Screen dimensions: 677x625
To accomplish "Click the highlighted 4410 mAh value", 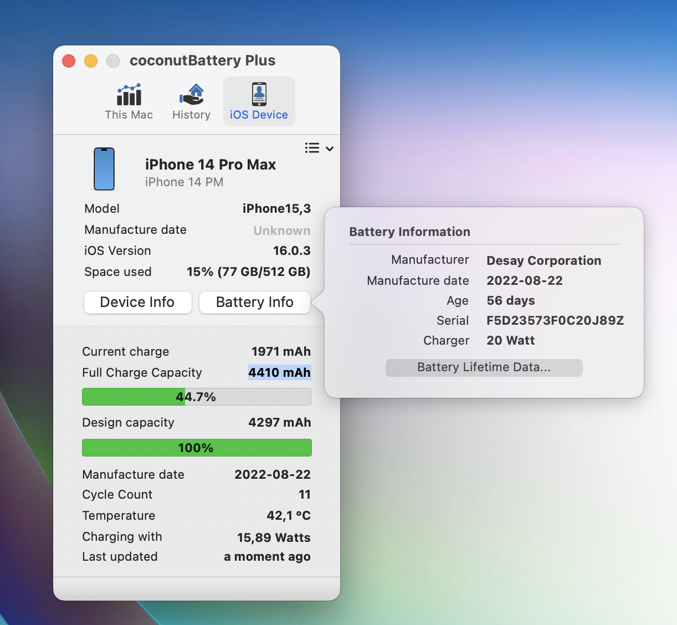I will pyautogui.click(x=279, y=372).
